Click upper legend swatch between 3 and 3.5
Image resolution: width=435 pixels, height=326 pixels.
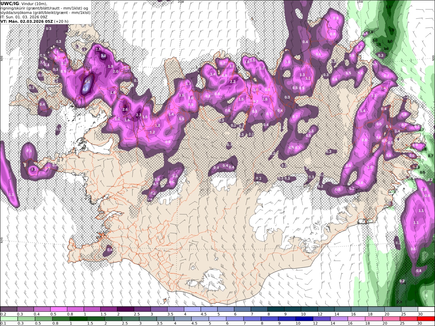tap(159, 309)
